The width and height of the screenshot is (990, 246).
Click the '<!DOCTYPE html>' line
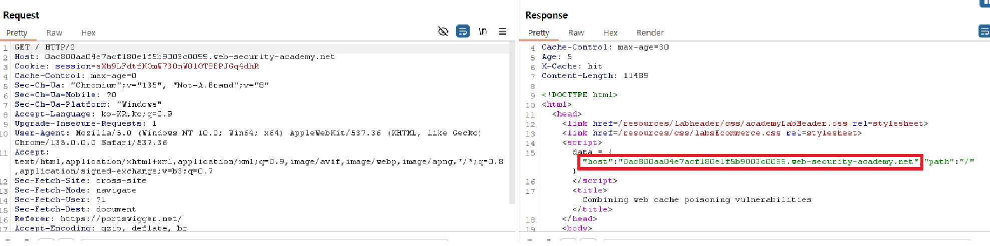[579, 94]
